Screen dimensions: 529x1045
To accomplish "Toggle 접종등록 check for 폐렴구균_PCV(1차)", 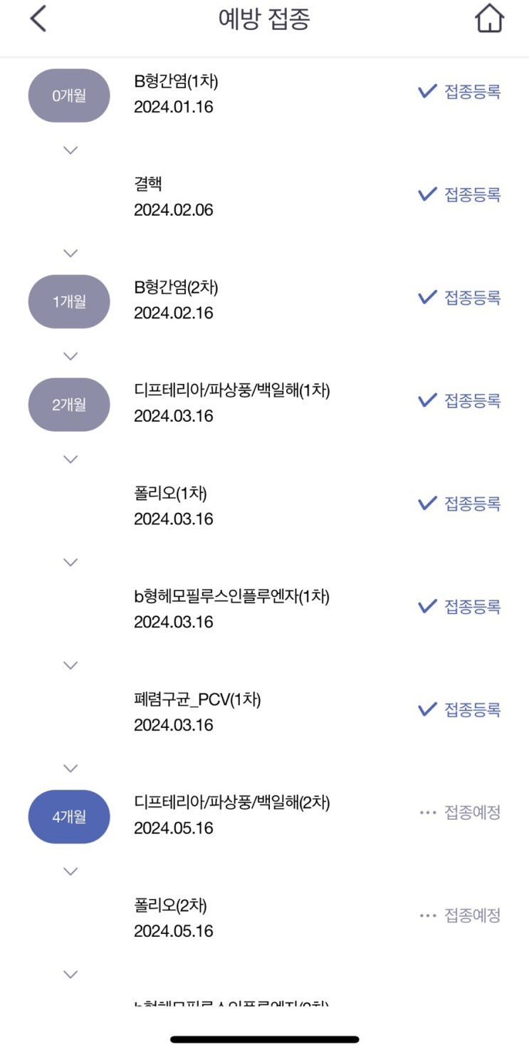I will click(x=427, y=709).
